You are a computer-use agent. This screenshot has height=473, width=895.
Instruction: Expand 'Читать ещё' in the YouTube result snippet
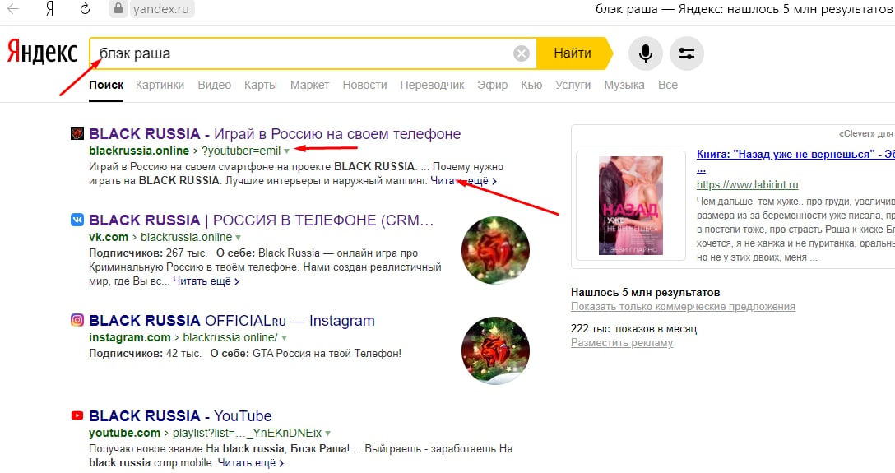coord(251,463)
